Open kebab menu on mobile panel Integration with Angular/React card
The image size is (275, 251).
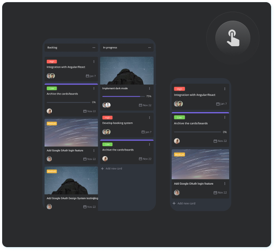[225, 89]
